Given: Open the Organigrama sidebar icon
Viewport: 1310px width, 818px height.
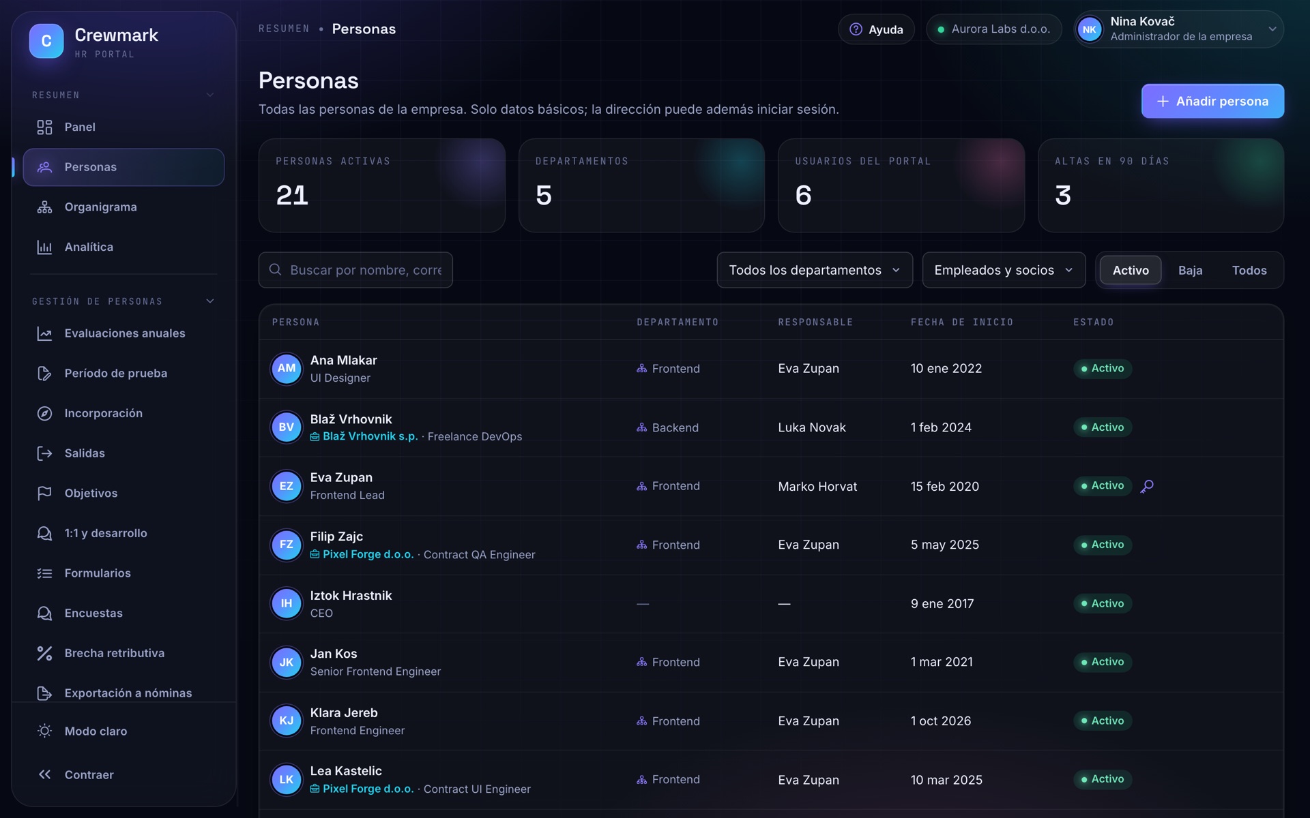Looking at the screenshot, I should [x=44, y=207].
